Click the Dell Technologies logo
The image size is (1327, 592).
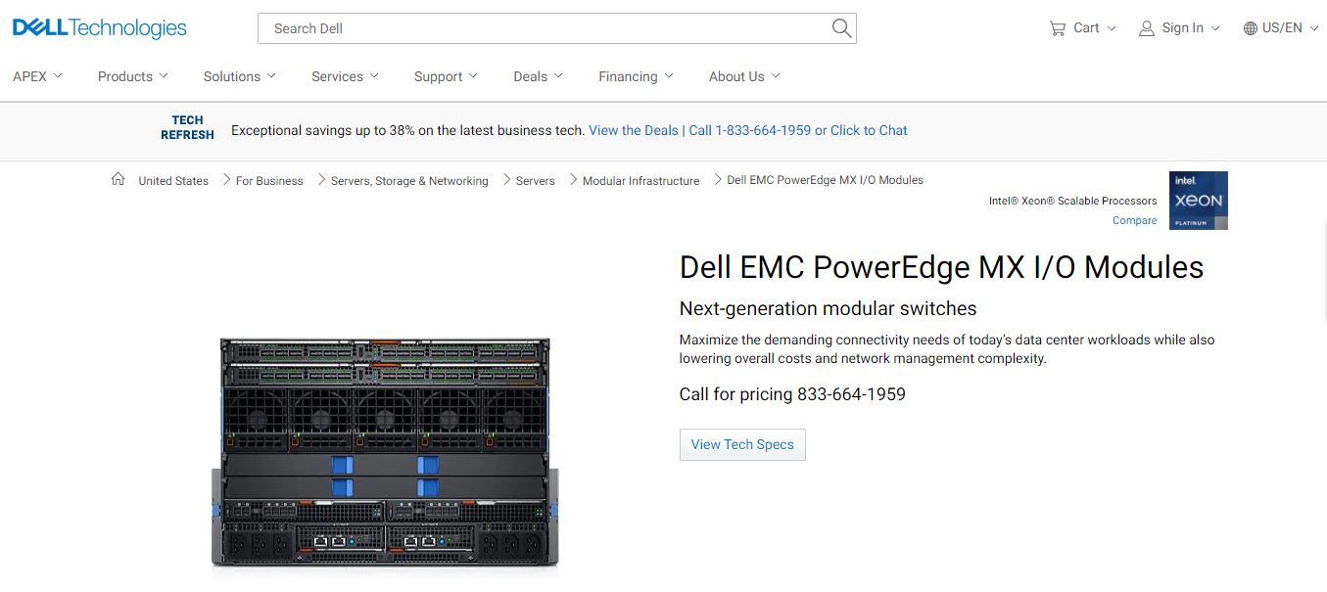tap(99, 28)
